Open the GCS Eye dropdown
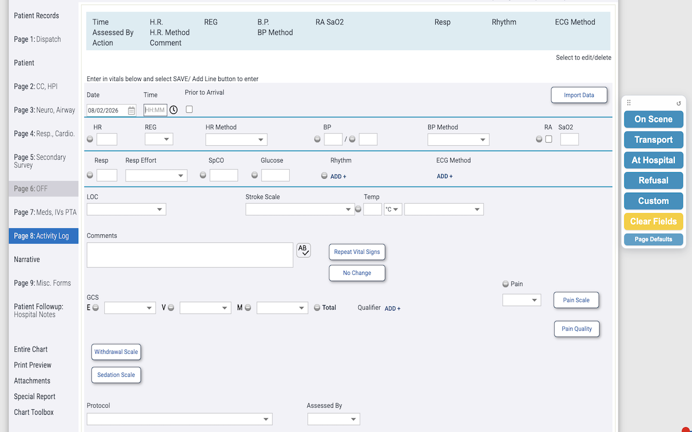The width and height of the screenshot is (692, 432). (130, 308)
